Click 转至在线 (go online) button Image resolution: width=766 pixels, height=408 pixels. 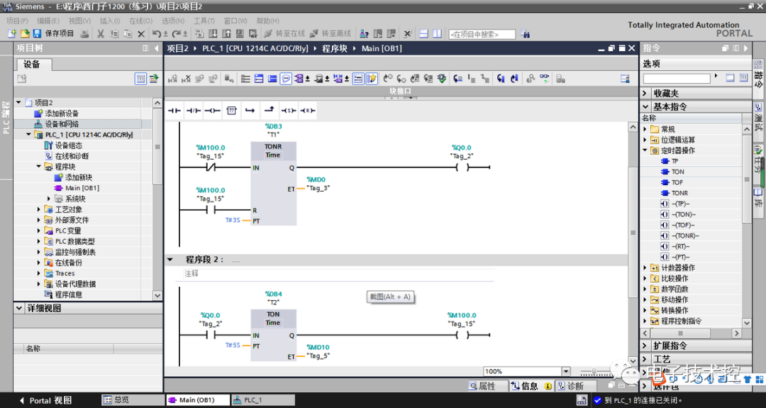point(285,34)
